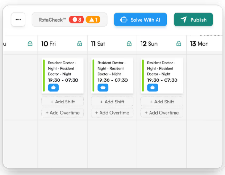Viewport: 225px width, 175px height.
Task: Add Shift on Friday 10
Action: pyautogui.click(x=63, y=102)
